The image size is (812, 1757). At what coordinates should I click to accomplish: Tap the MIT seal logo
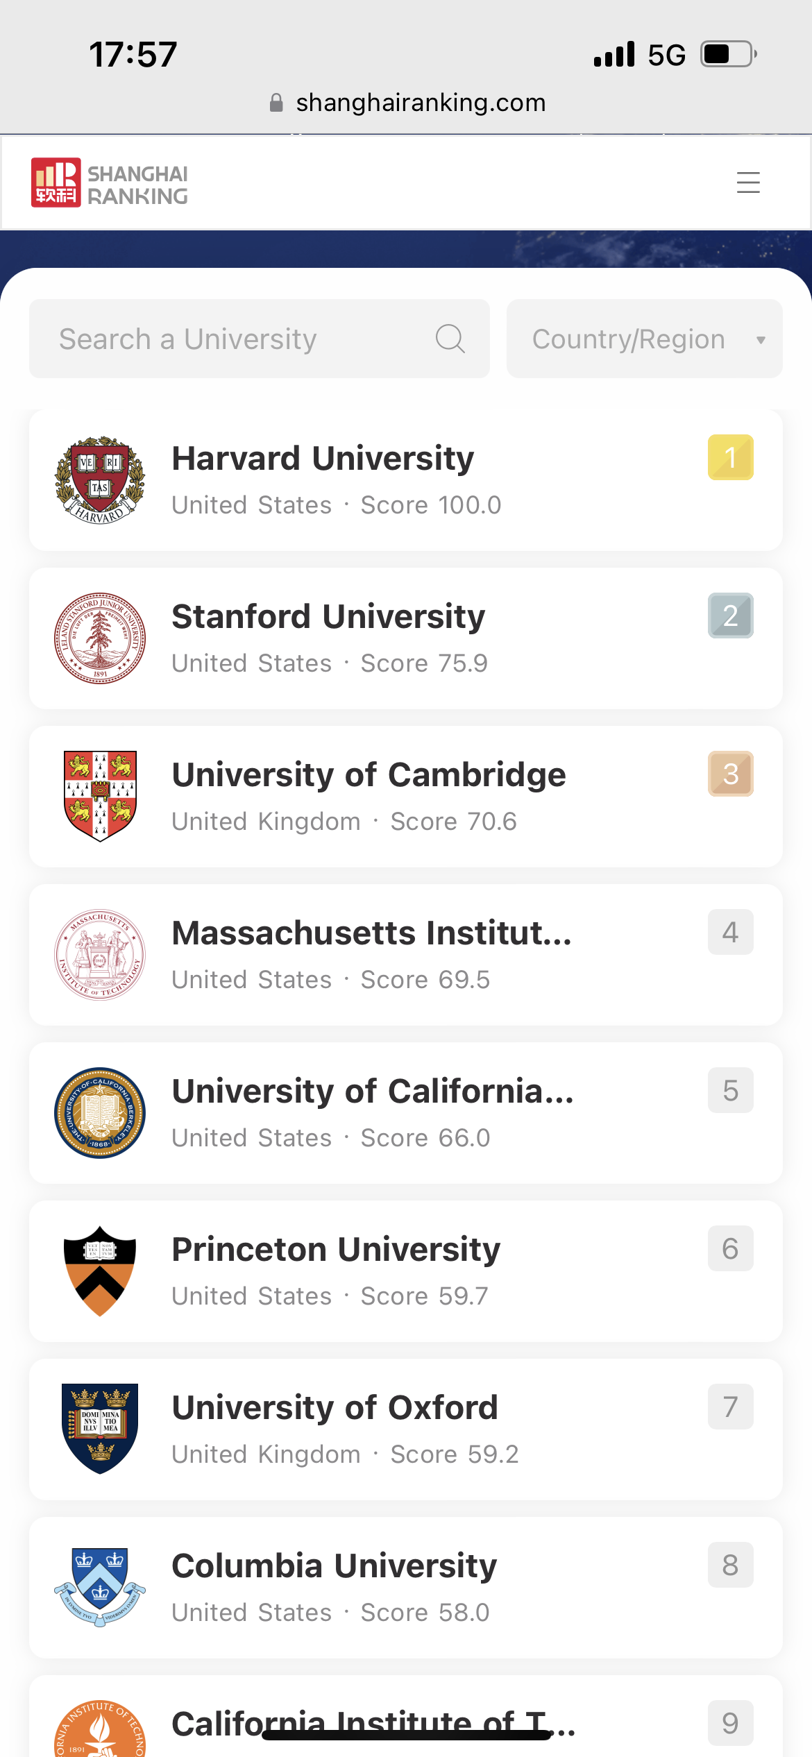coord(100,955)
